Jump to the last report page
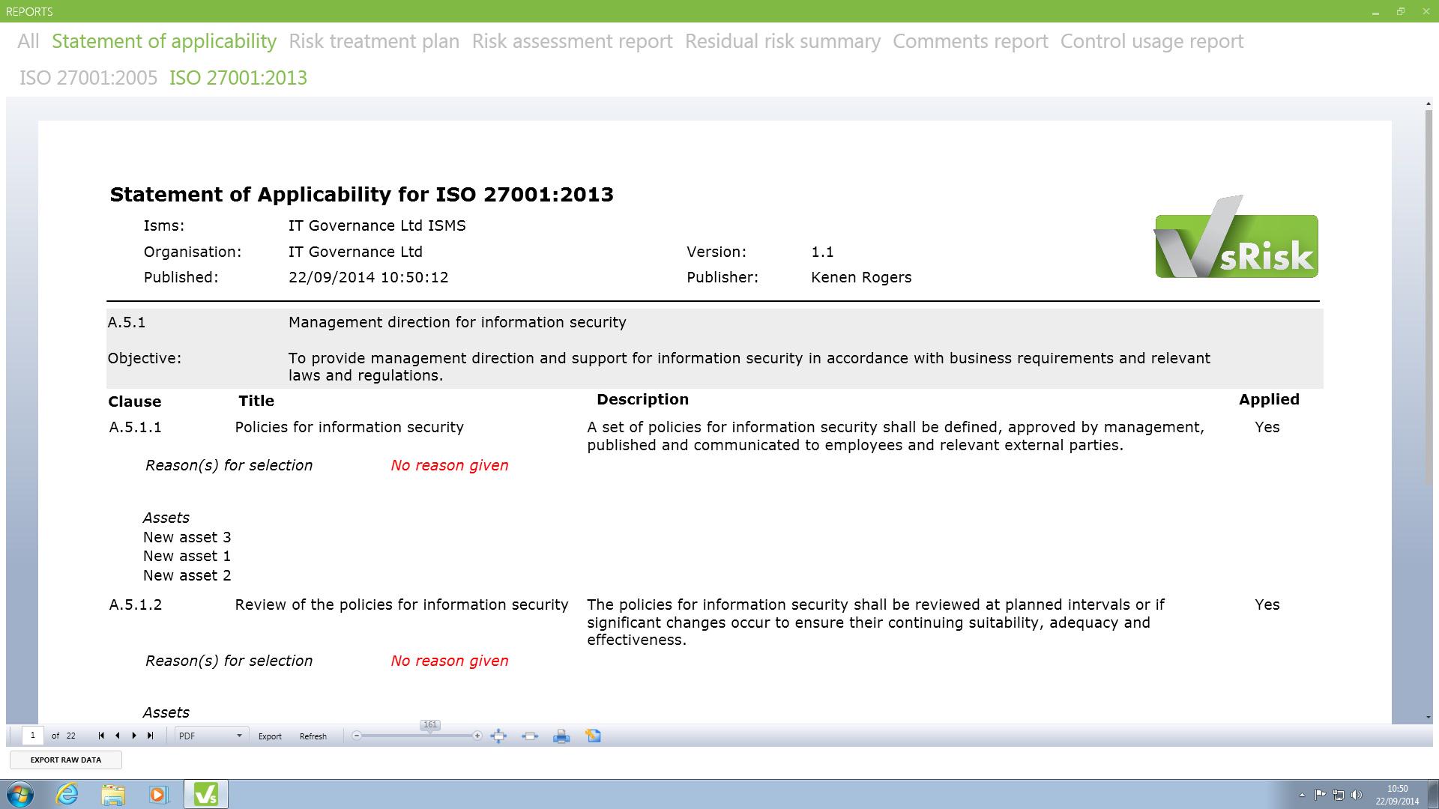1439x809 pixels. click(150, 736)
